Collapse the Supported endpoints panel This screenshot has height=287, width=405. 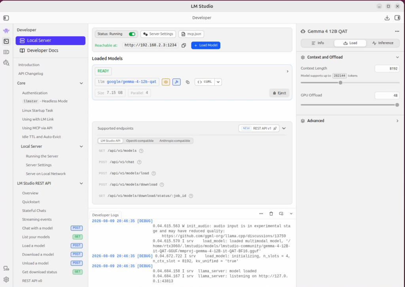[284, 128]
